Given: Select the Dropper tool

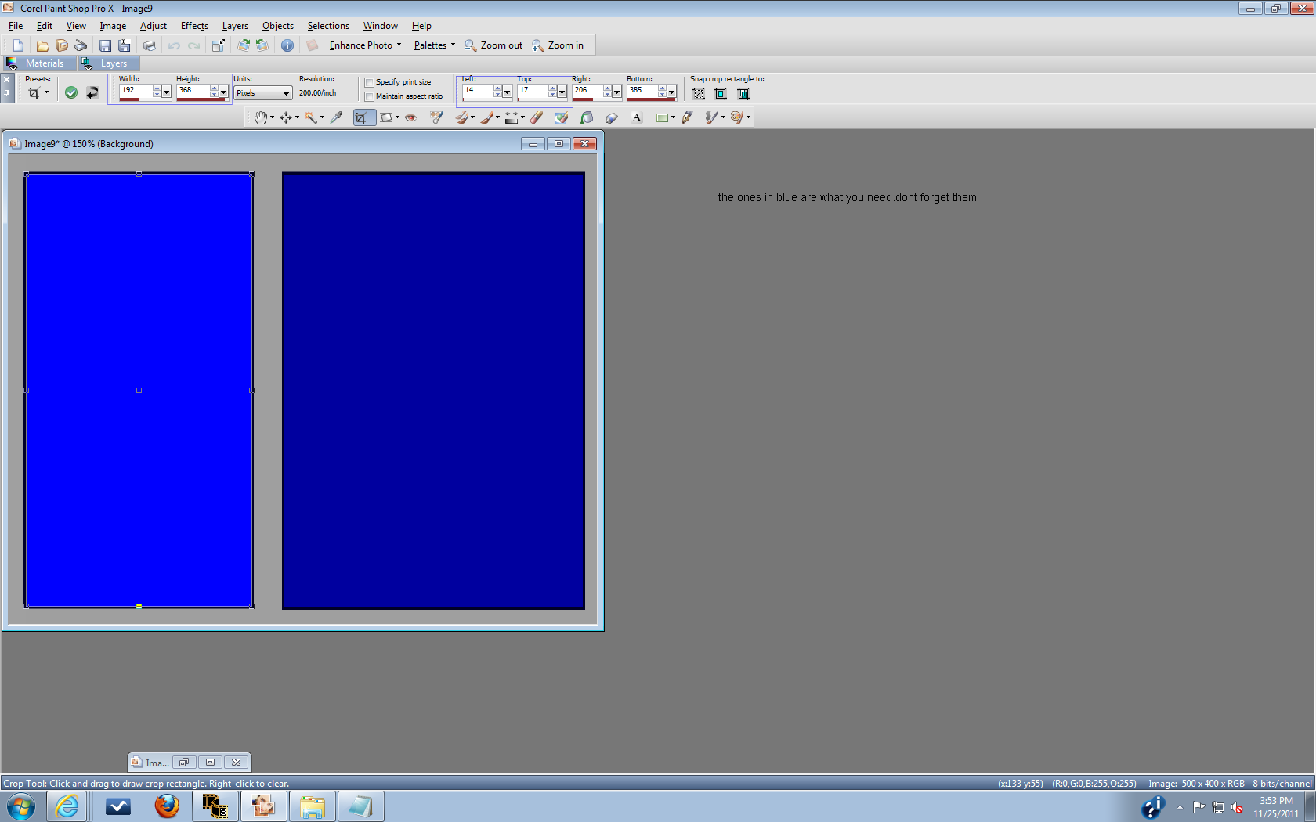Looking at the screenshot, I should (336, 117).
